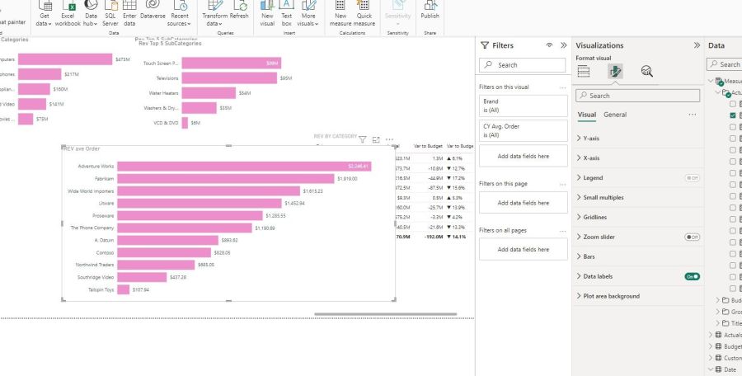The width and height of the screenshot is (742, 376).
Task: Click the Enter data icon
Action: coord(129,13)
